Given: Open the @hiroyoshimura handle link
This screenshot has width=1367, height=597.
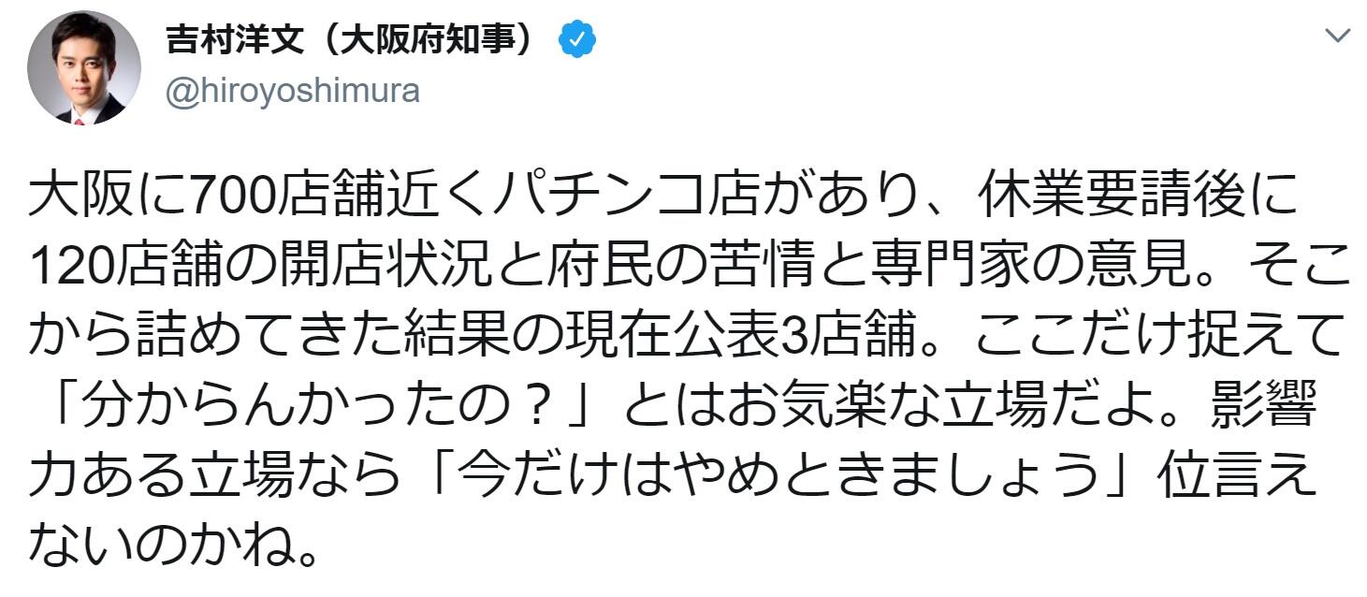Looking at the screenshot, I should click(292, 91).
